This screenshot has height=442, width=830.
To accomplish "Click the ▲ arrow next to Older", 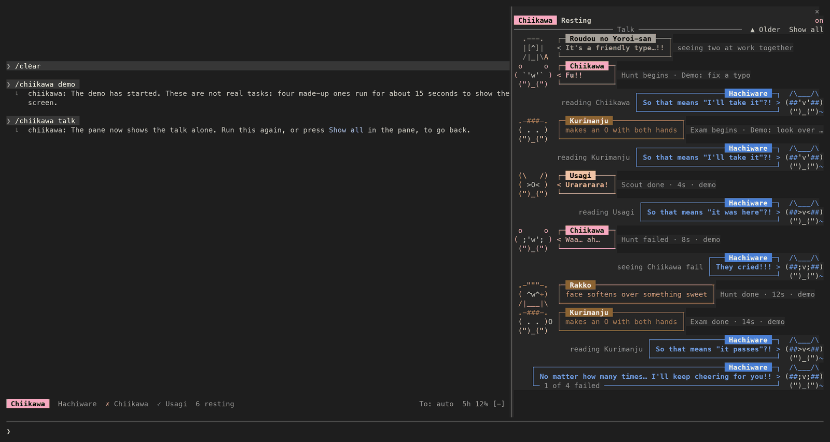I will click(752, 30).
